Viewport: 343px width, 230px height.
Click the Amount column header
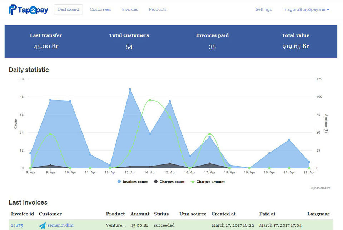[x=140, y=214]
